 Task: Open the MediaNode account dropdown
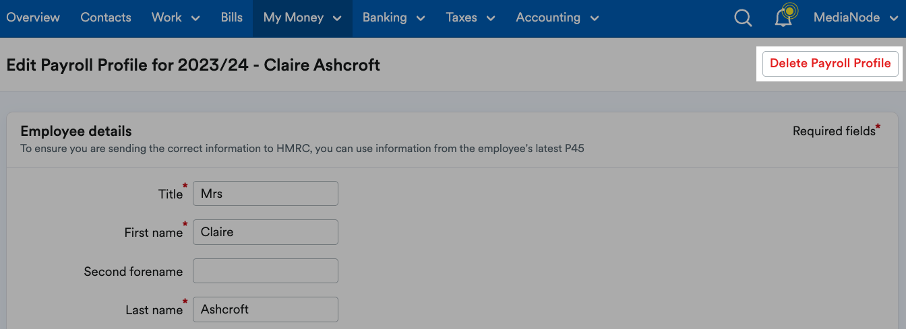pyautogui.click(x=855, y=18)
